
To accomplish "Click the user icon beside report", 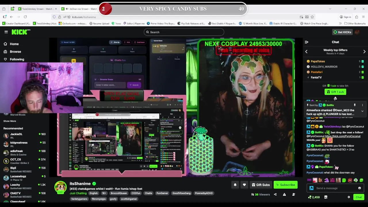I will click(294, 195).
